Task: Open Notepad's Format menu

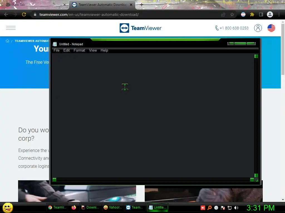Action: [79, 50]
